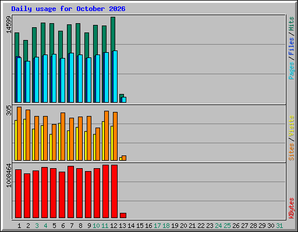
Task: Click green weekend day 3 label
Action: pyautogui.click(x=37, y=226)
